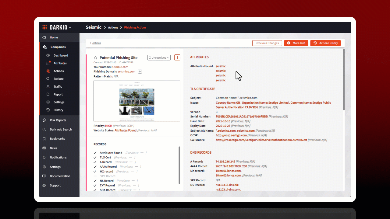The image size is (390, 219).
Task: Open Dark web Search from sidebar
Action: (61, 129)
